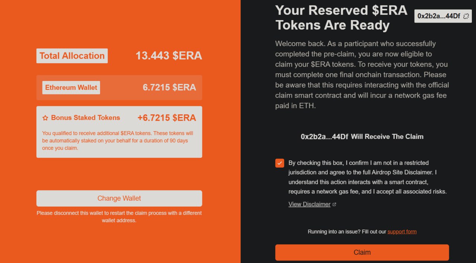Click the Bonus Staked Tokens heading

click(86, 118)
